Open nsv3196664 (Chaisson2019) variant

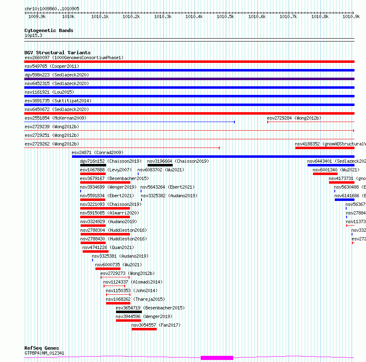tap(160, 165)
